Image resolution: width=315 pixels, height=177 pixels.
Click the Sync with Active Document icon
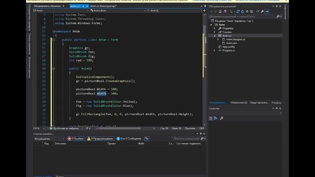(x=238, y=11)
